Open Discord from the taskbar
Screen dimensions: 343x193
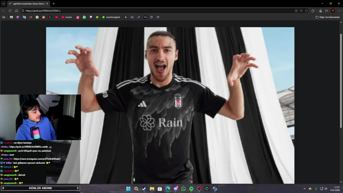pos(176,189)
